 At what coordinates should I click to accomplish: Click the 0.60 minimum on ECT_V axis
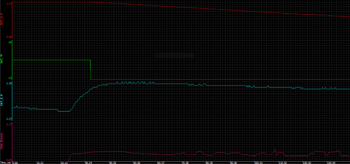[x=9, y=36]
